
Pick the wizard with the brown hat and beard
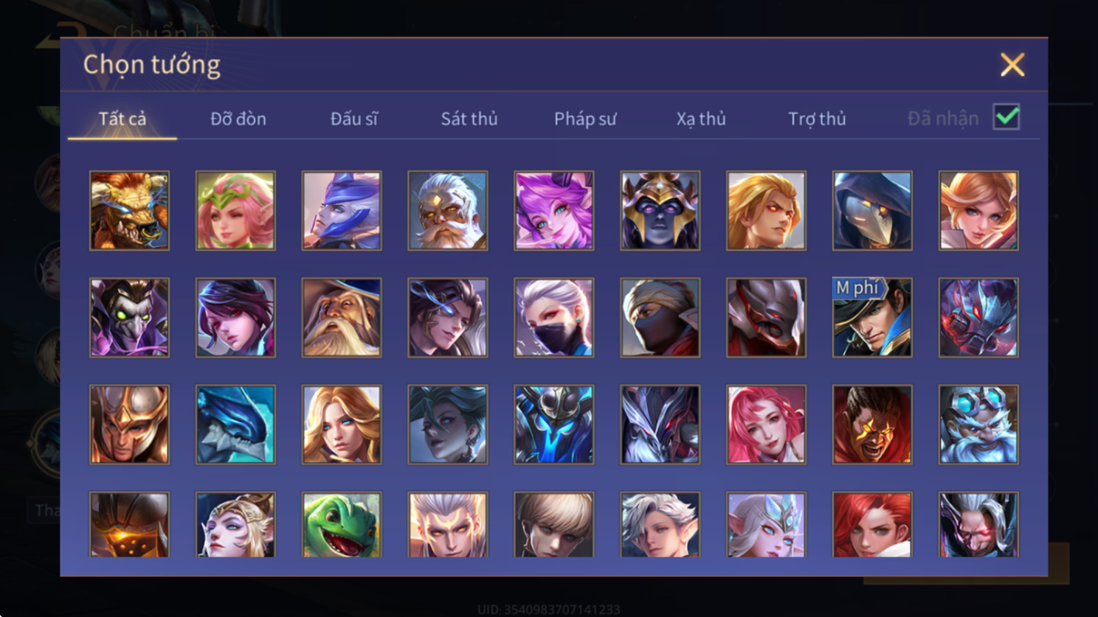coord(342,318)
